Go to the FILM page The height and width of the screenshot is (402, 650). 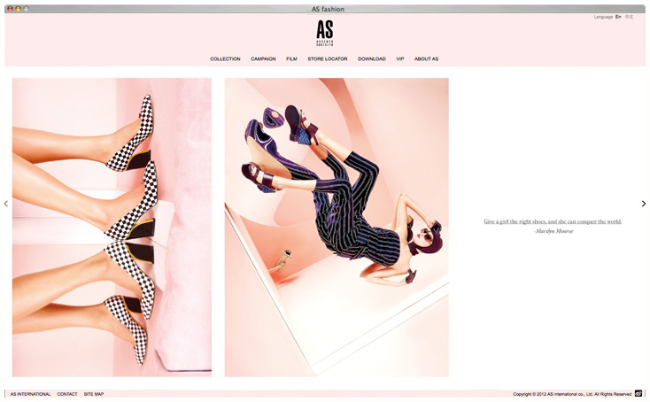pyautogui.click(x=292, y=58)
